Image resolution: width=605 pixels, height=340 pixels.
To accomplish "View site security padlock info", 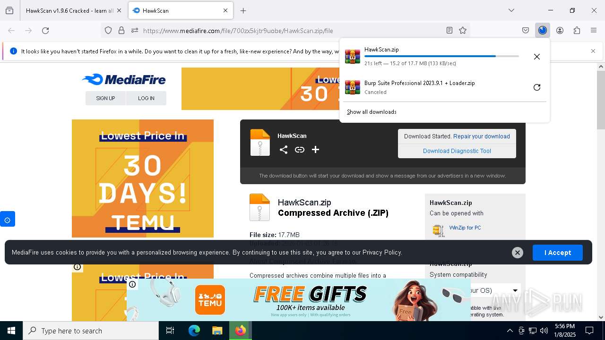I will pyautogui.click(x=121, y=30).
